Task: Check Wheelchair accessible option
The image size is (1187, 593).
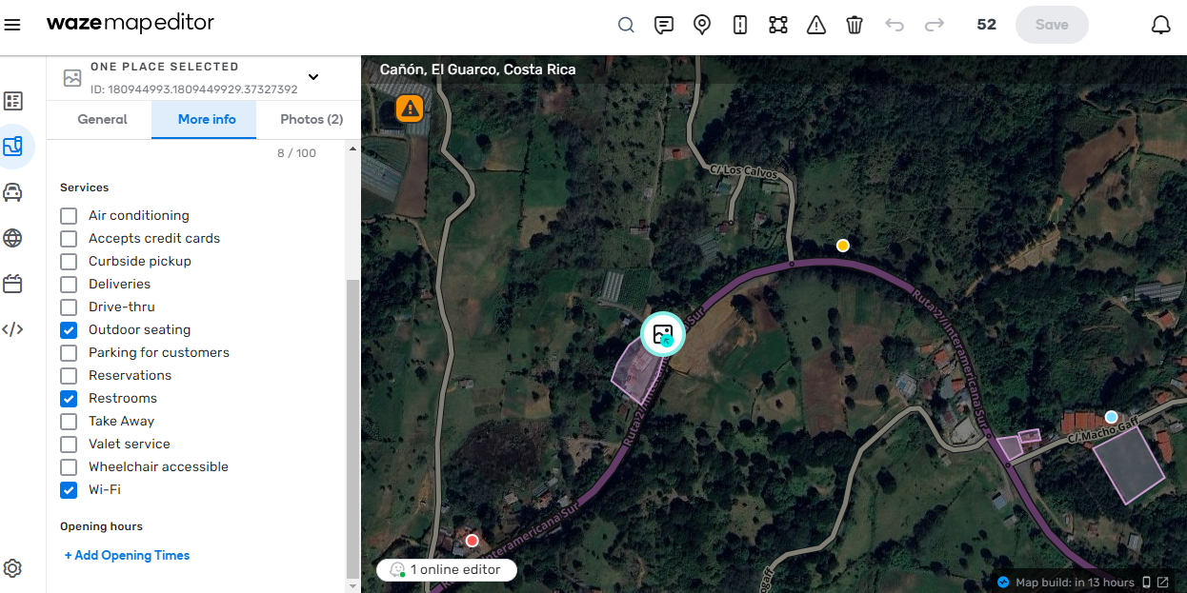Action: (69, 466)
